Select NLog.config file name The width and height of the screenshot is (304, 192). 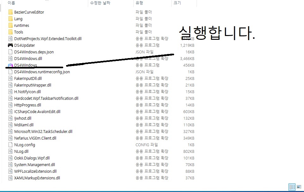tap(25, 145)
